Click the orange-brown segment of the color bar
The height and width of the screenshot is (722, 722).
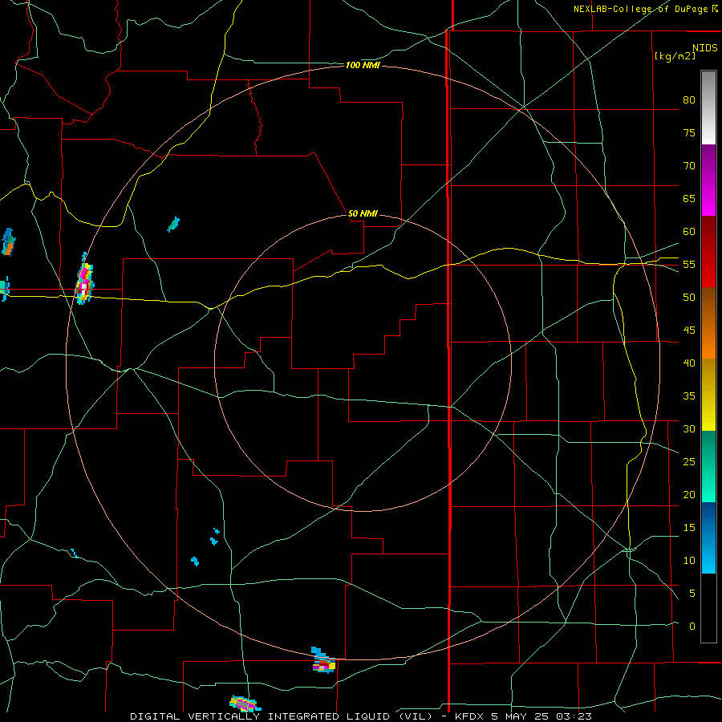coord(708,322)
